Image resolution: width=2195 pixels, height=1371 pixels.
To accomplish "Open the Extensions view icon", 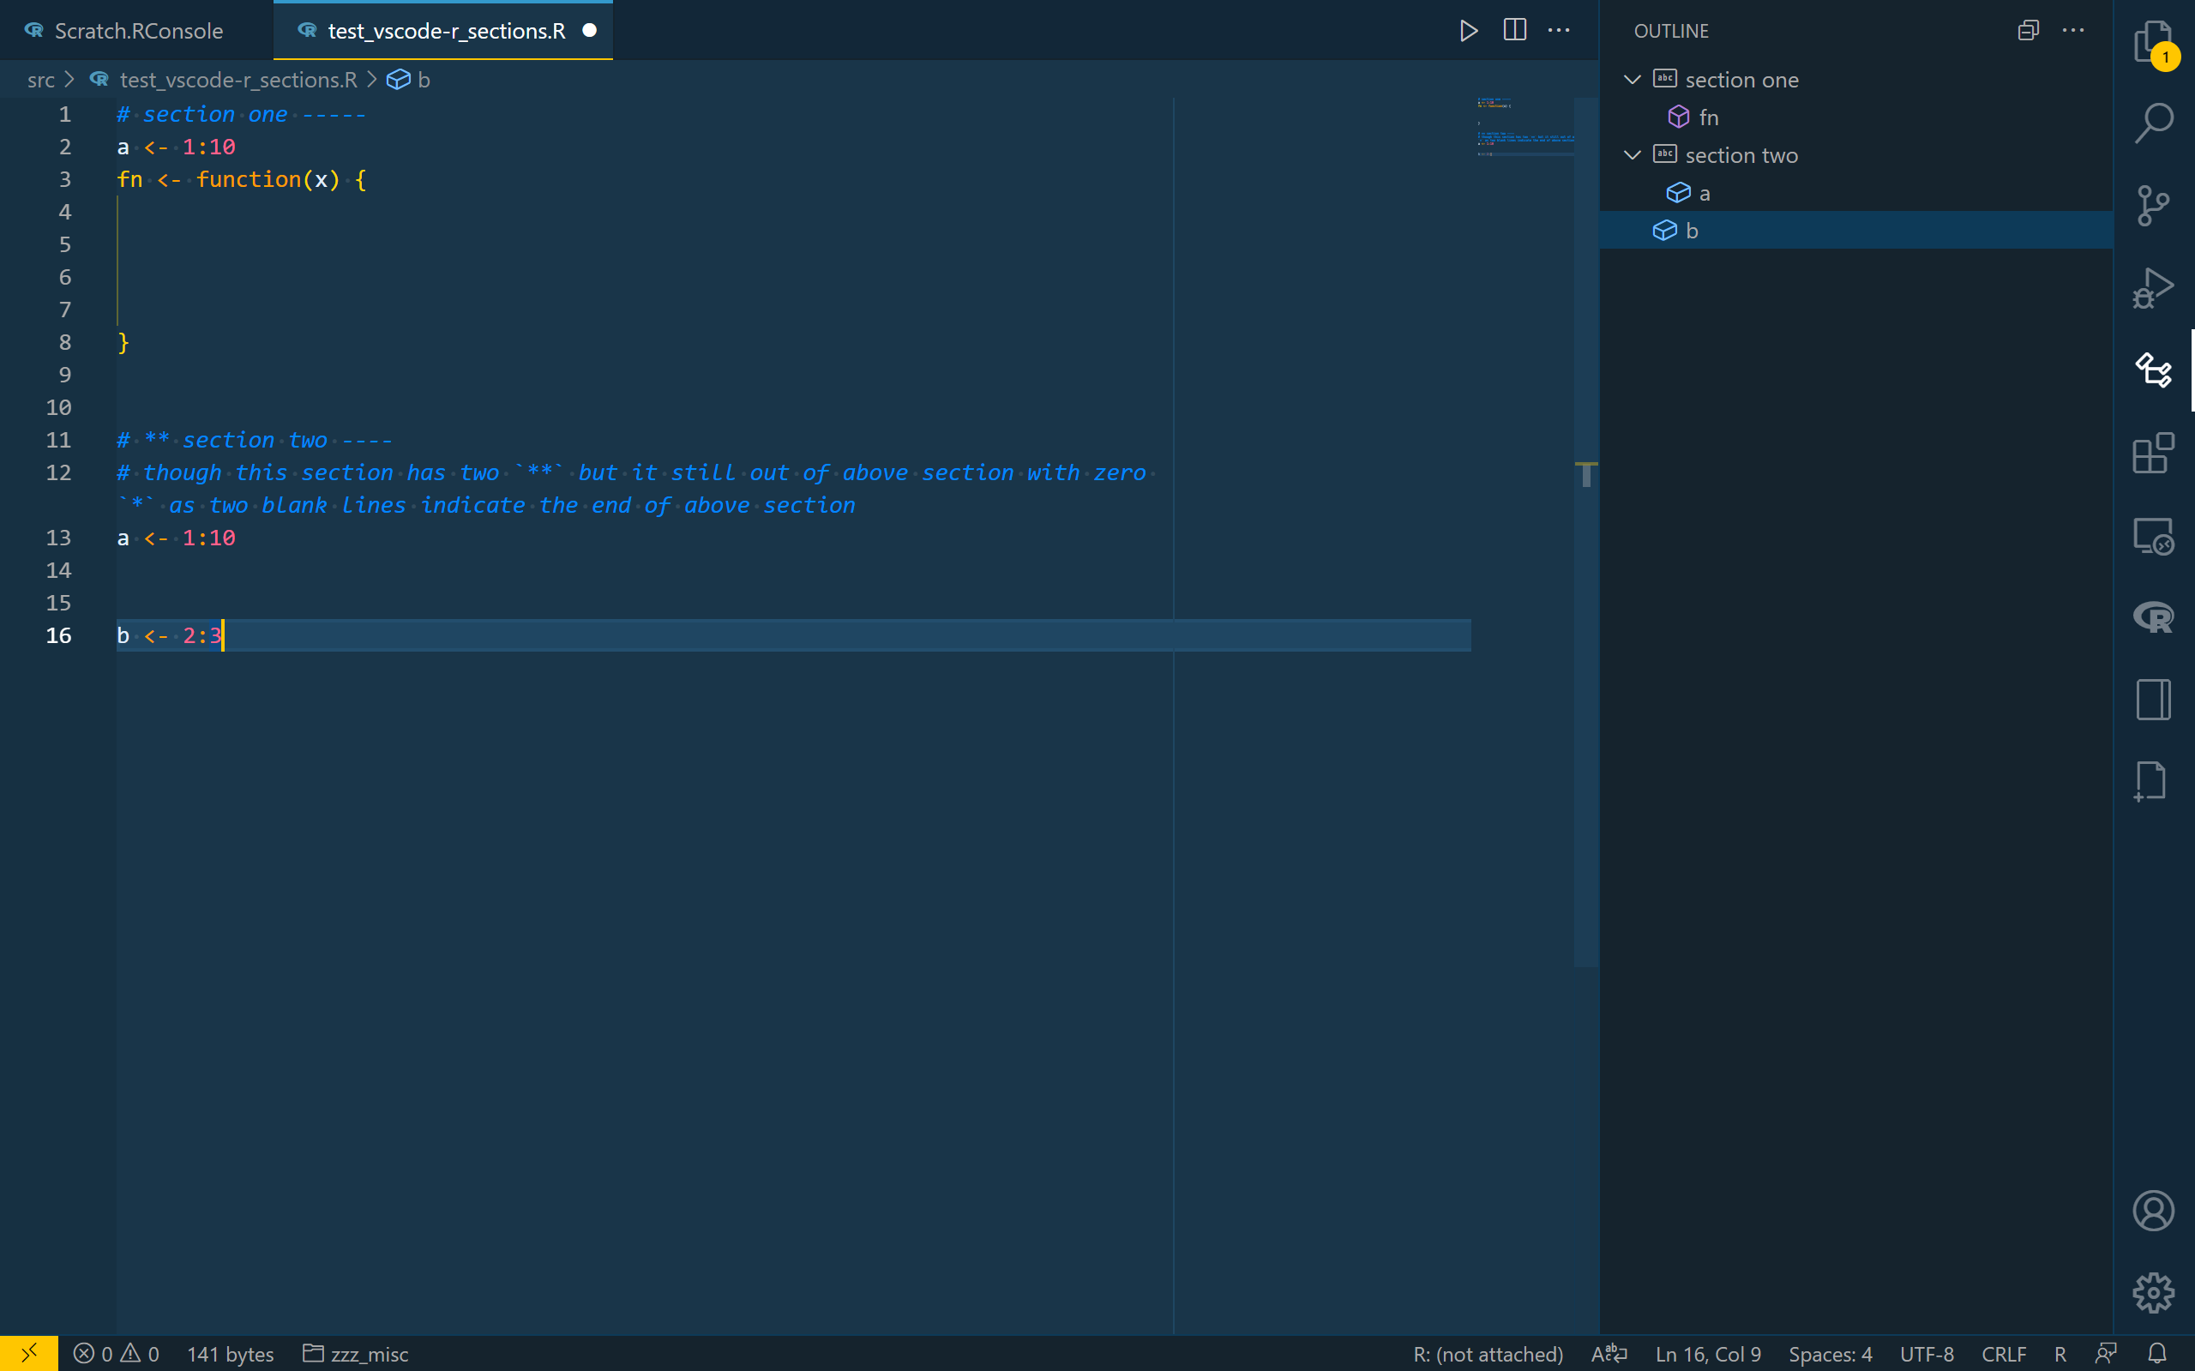I will (x=2152, y=453).
